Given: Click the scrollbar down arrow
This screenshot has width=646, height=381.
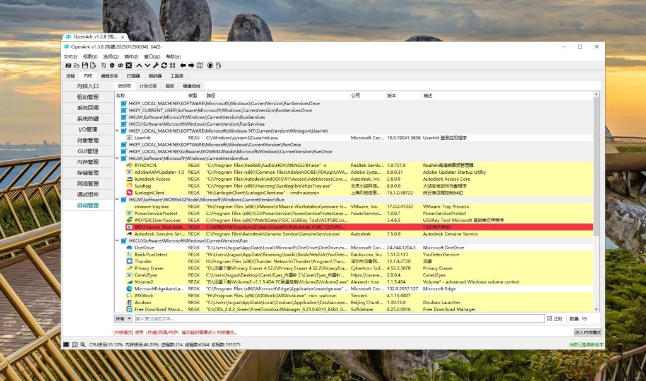Looking at the screenshot, I should click(x=596, y=309).
